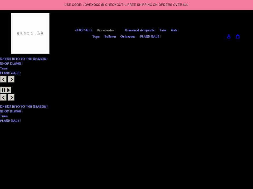Click the gabri.LA logo image
The image size is (253, 189).
(30, 33)
